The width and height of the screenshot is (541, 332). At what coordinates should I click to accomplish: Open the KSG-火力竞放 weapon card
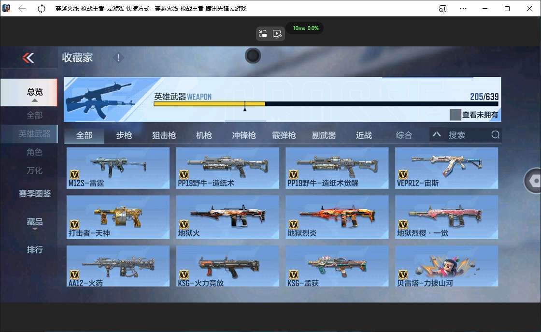coord(228,266)
